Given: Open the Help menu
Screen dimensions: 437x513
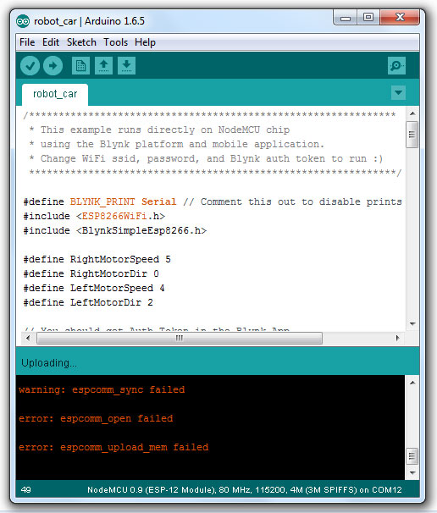Looking at the screenshot, I should click(x=145, y=42).
